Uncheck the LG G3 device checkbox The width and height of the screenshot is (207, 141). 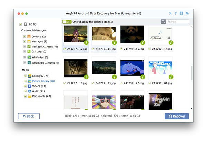tap(21, 24)
